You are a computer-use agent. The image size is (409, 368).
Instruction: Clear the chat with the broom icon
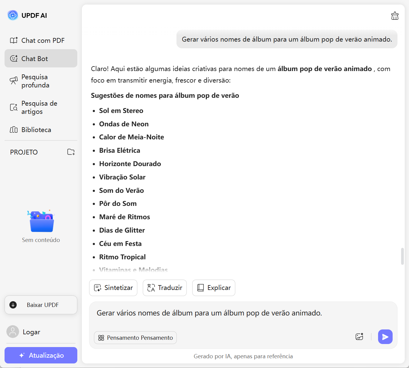tap(395, 16)
